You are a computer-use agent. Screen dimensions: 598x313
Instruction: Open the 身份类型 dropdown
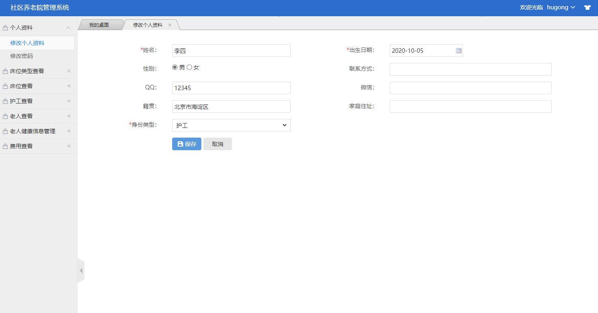[x=231, y=125]
